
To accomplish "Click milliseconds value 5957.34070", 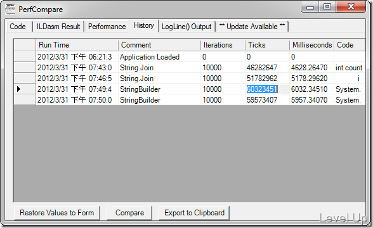I will pos(311,100).
